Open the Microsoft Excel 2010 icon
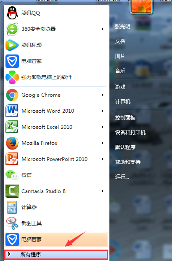Viewport: 172px width, 261px height. tap(12, 127)
